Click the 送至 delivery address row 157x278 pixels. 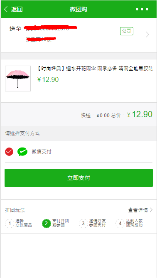coord(78,35)
